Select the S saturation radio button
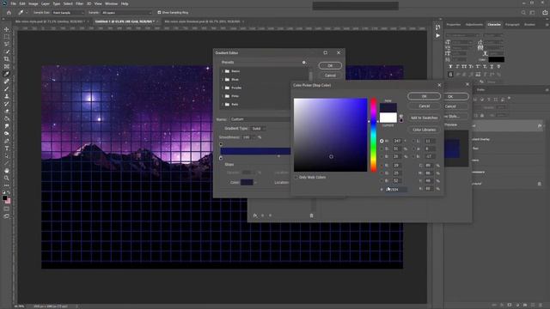 pyautogui.click(x=382, y=148)
